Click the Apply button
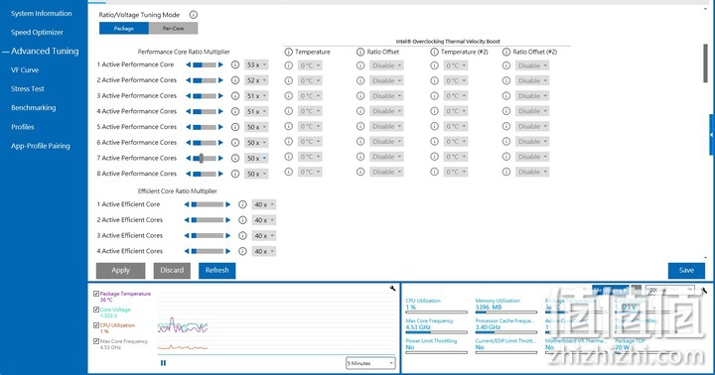Image resolution: width=715 pixels, height=375 pixels. (120, 270)
